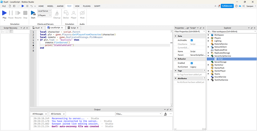Open the Local Server dropdown

(44, 11)
